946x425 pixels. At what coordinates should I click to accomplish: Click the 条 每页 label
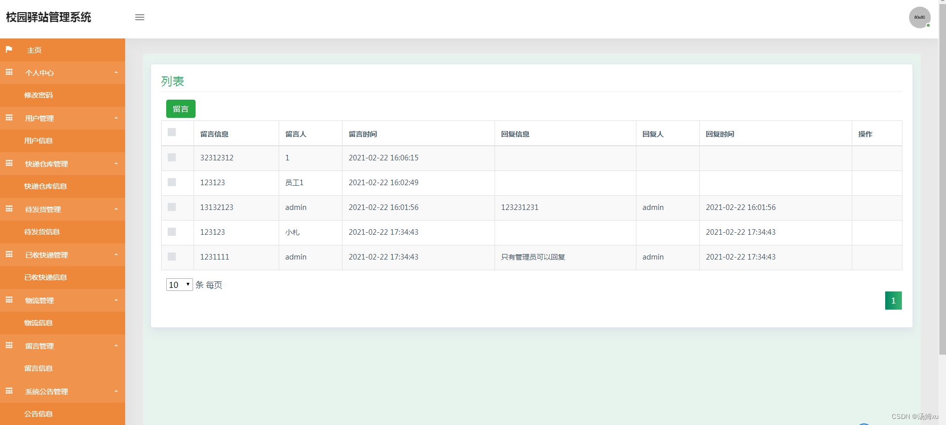209,285
